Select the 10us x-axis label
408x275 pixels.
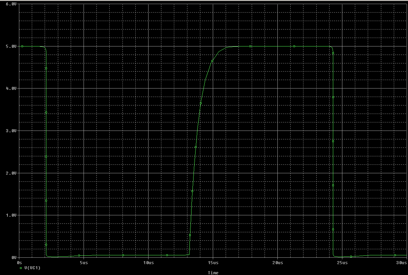(148, 263)
